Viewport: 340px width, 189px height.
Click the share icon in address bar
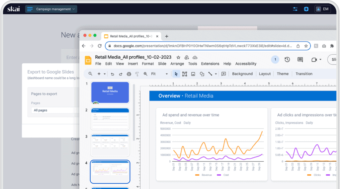pos(298,46)
